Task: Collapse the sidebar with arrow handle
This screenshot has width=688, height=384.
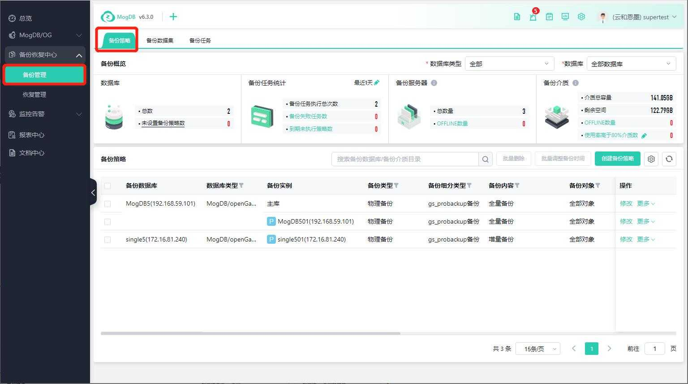Action: point(93,192)
